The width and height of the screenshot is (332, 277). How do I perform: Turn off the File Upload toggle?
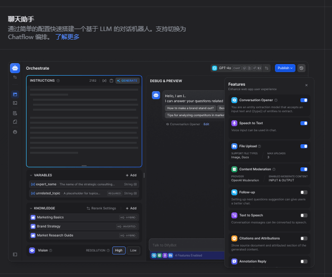click(304, 146)
